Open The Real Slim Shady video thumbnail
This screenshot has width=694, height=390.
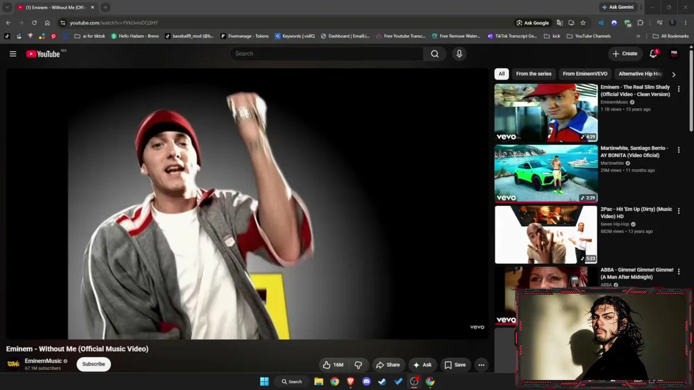click(x=546, y=113)
